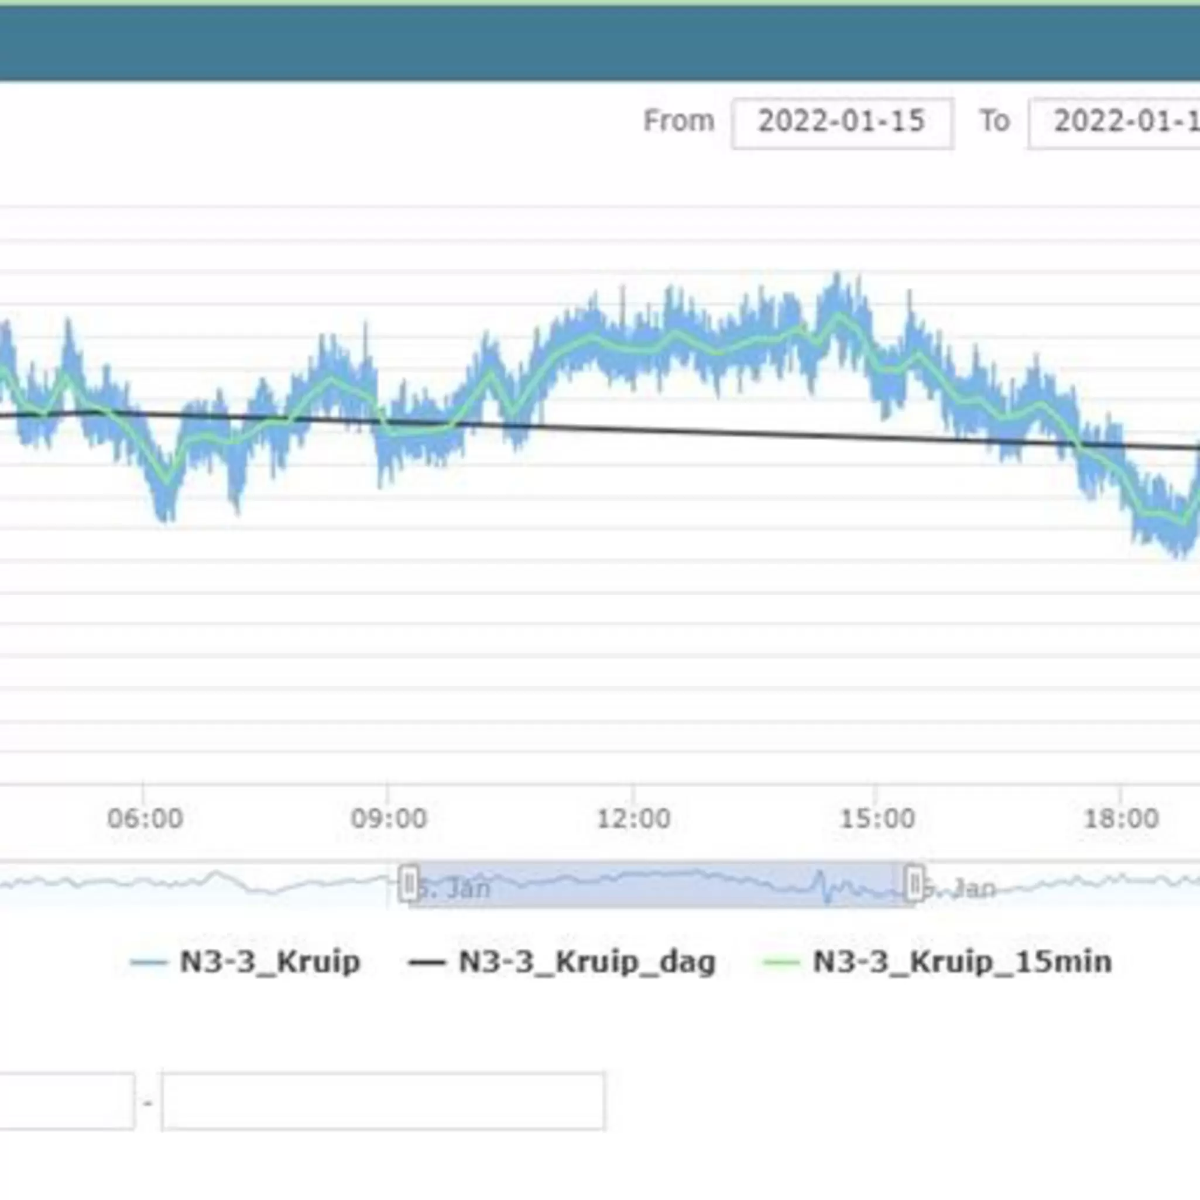Click the 06:00 axis label
The image size is (1200, 1200).
click(x=145, y=818)
